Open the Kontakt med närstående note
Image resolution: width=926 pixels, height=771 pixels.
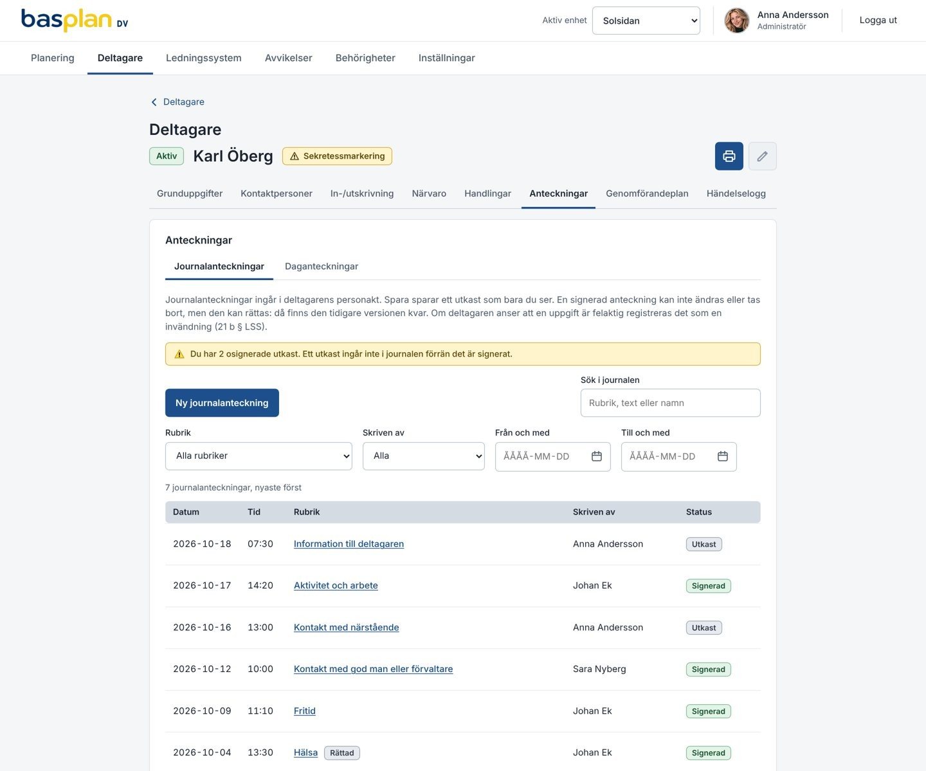347,627
